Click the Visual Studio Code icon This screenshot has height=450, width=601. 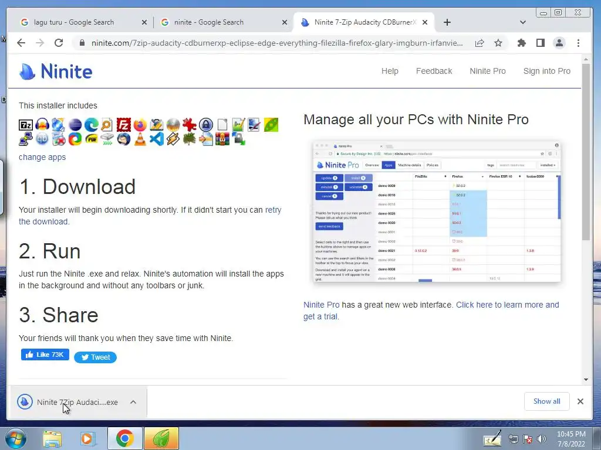(156, 139)
